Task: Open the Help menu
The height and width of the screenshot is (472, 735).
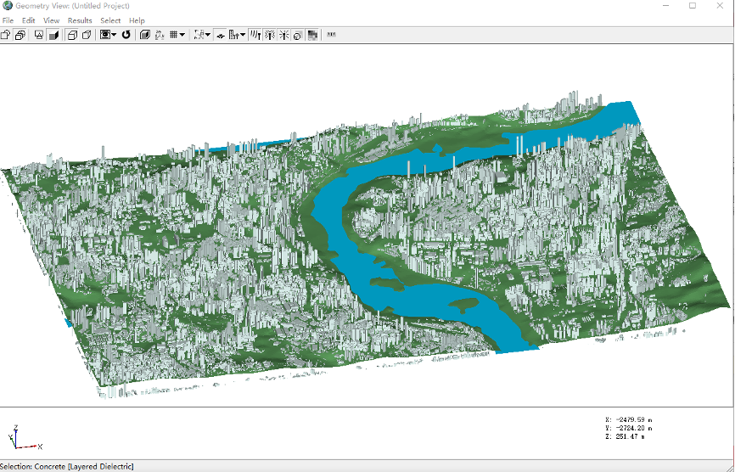Action: point(137,20)
